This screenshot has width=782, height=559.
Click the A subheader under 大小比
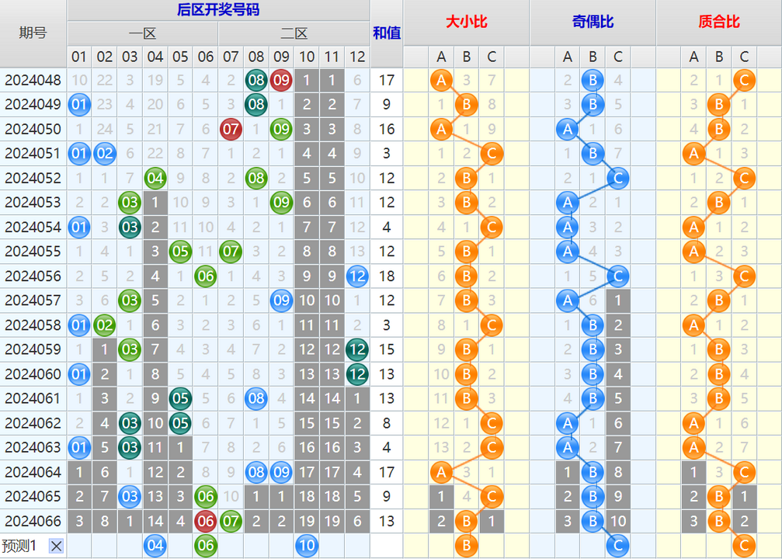point(441,57)
